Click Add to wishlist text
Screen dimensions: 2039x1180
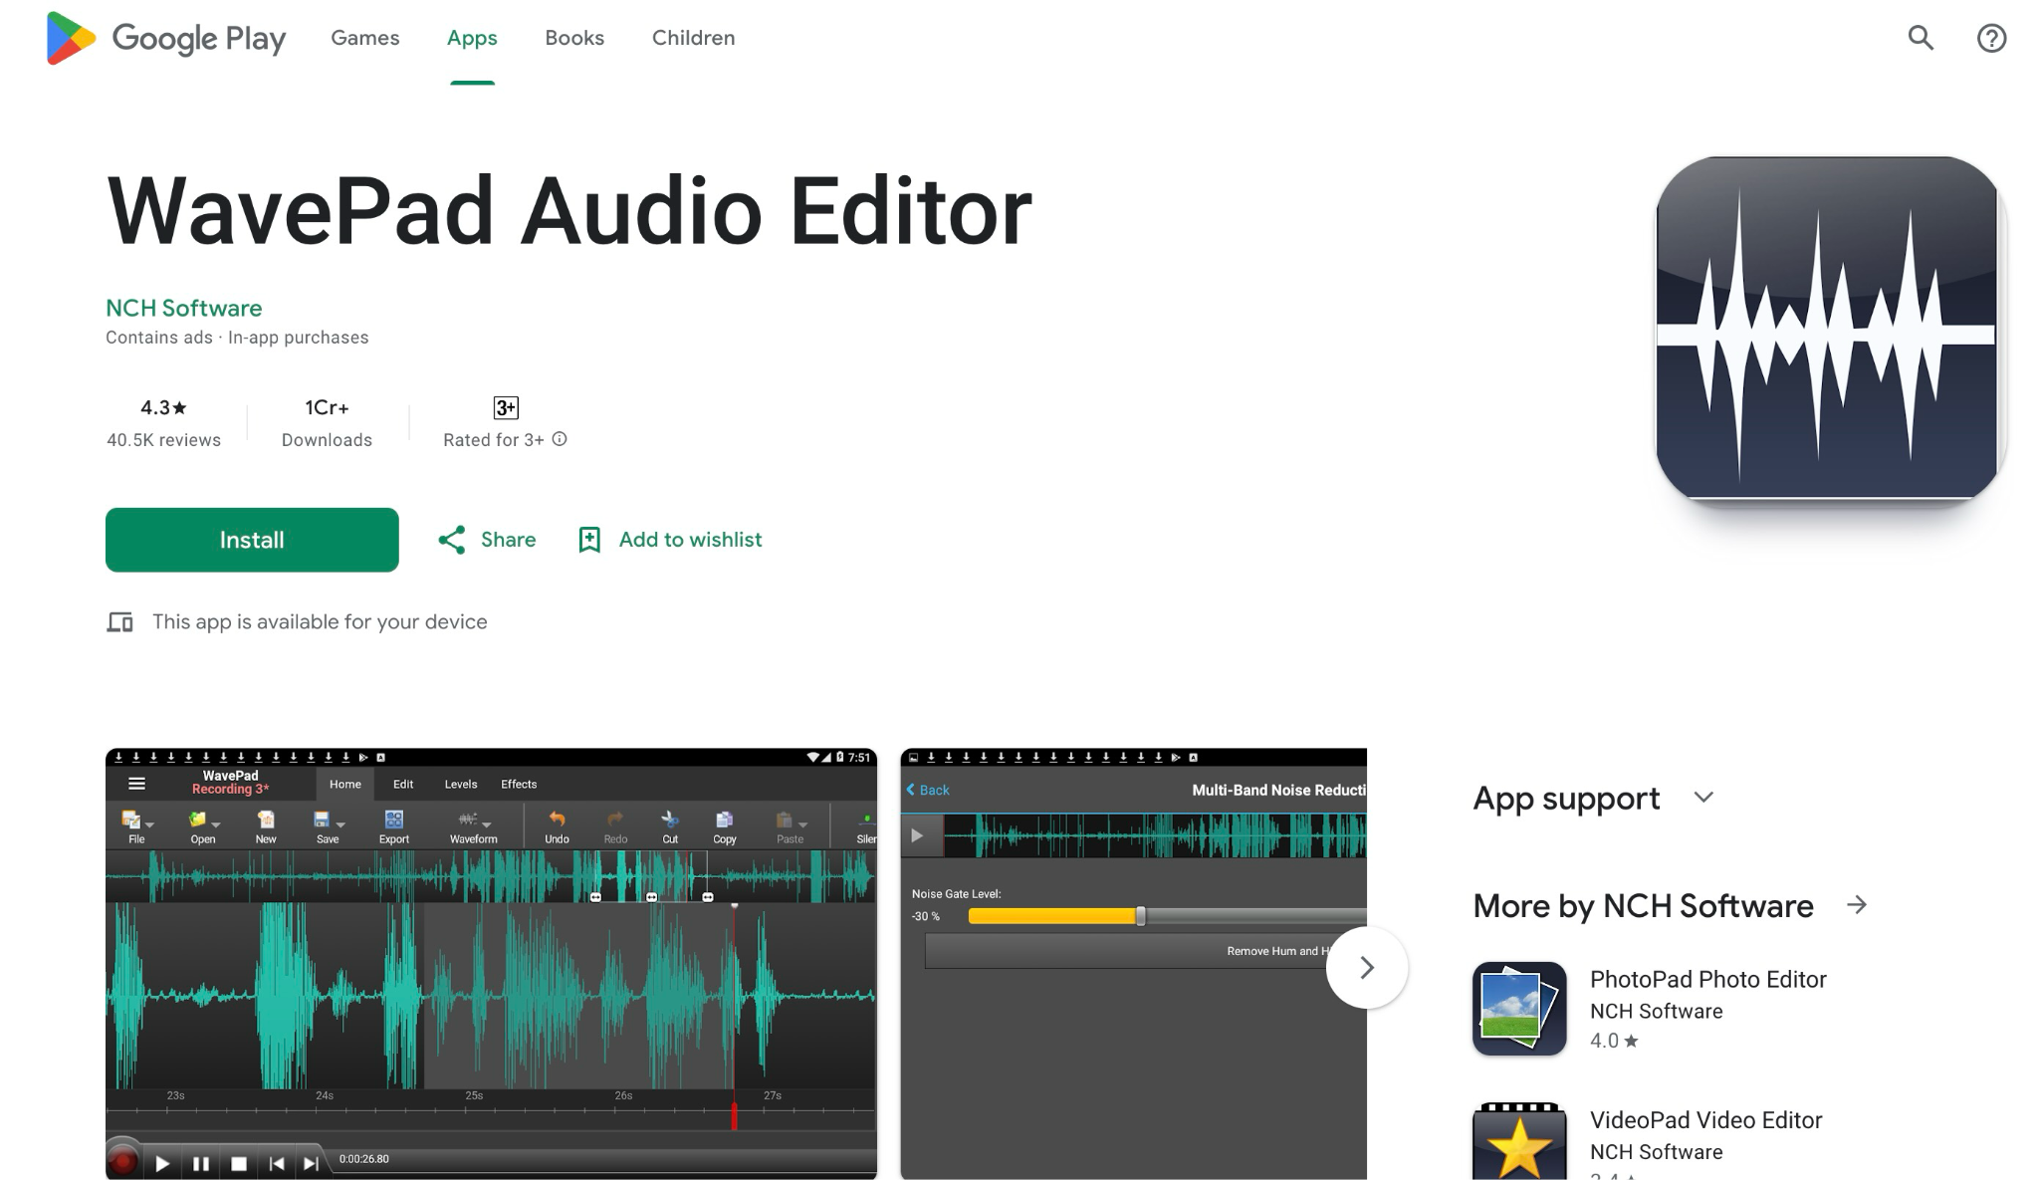point(691,540)
